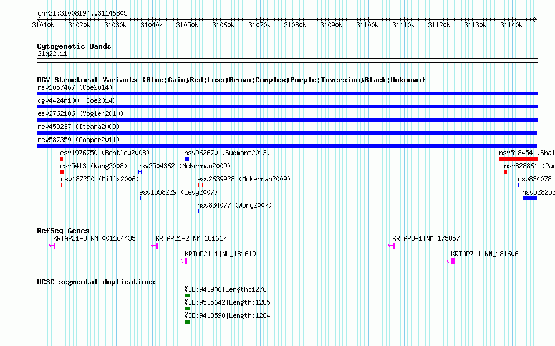Screen dimensions: 555x346
Task: Click the green 94.906 identity duplication block
Action: [x=187, y=296]
